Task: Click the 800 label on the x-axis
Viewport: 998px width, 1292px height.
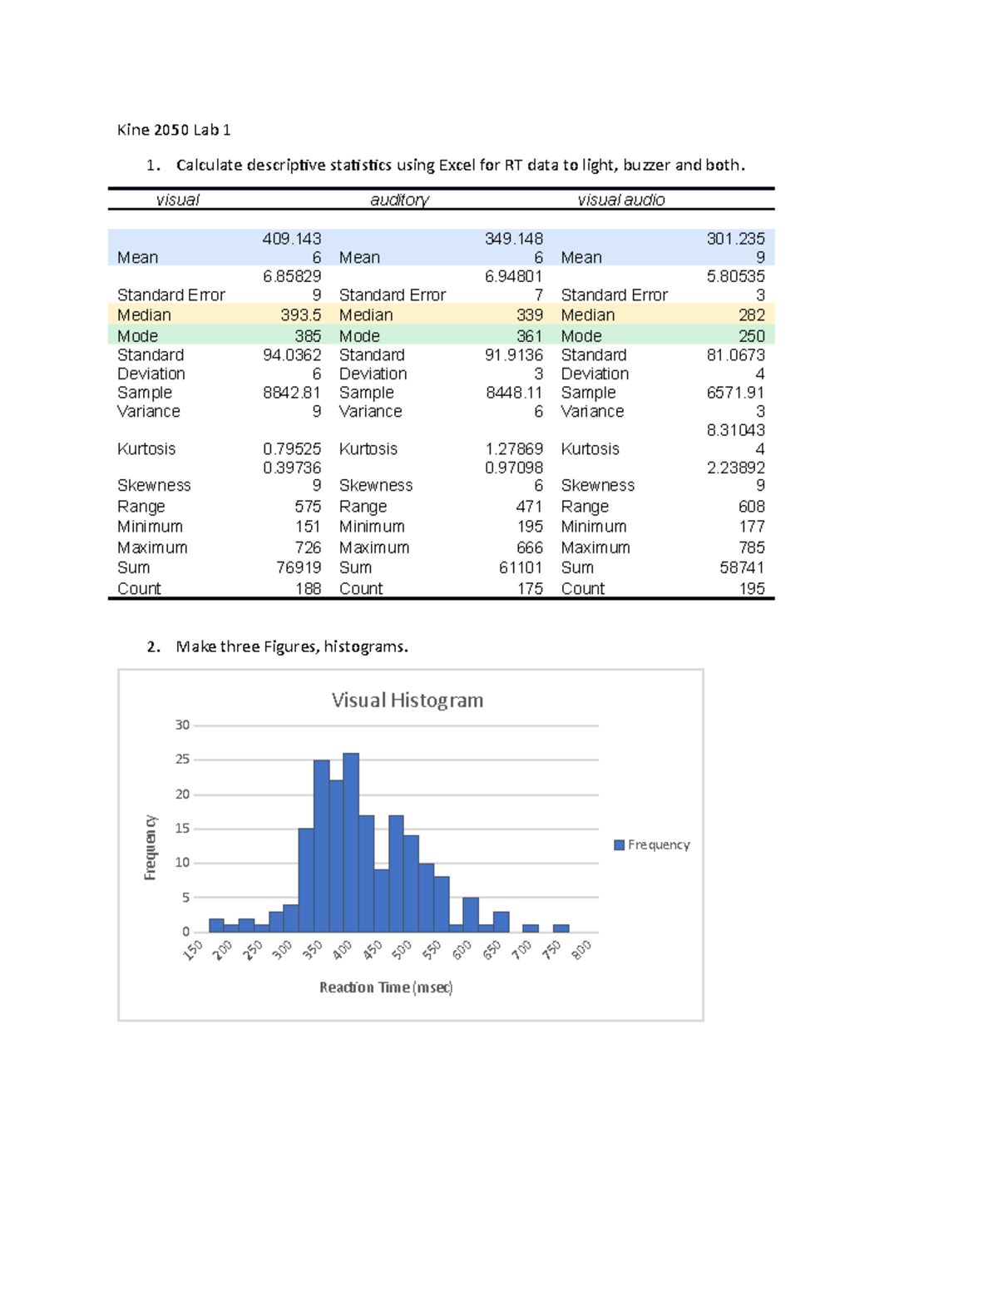Action: coord(582,949)
